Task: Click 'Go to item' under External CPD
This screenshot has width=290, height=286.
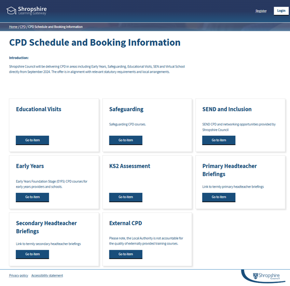Action: tap(126, 254)
